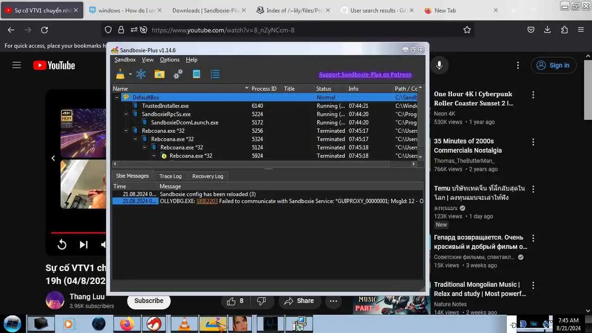Viewport: 592px width, 333px height.
Task: Click the Cleanup broom toolbar icon
Action: point(120,74)
